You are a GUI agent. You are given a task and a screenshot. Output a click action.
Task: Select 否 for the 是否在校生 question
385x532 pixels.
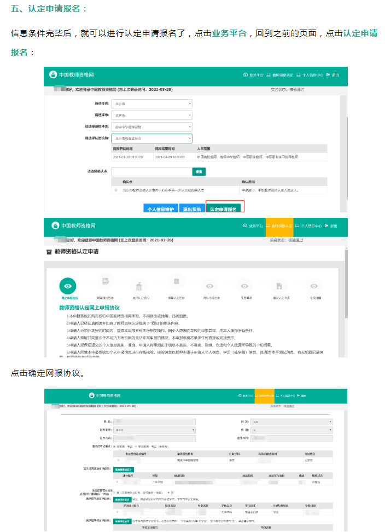pos(168,493)
